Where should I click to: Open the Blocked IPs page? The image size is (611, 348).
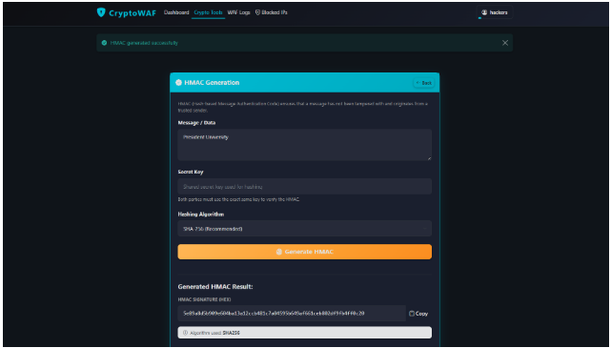point(272,12)
